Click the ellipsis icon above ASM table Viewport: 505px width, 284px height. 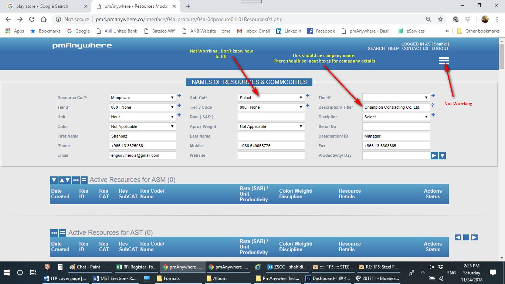pos(76,180)
